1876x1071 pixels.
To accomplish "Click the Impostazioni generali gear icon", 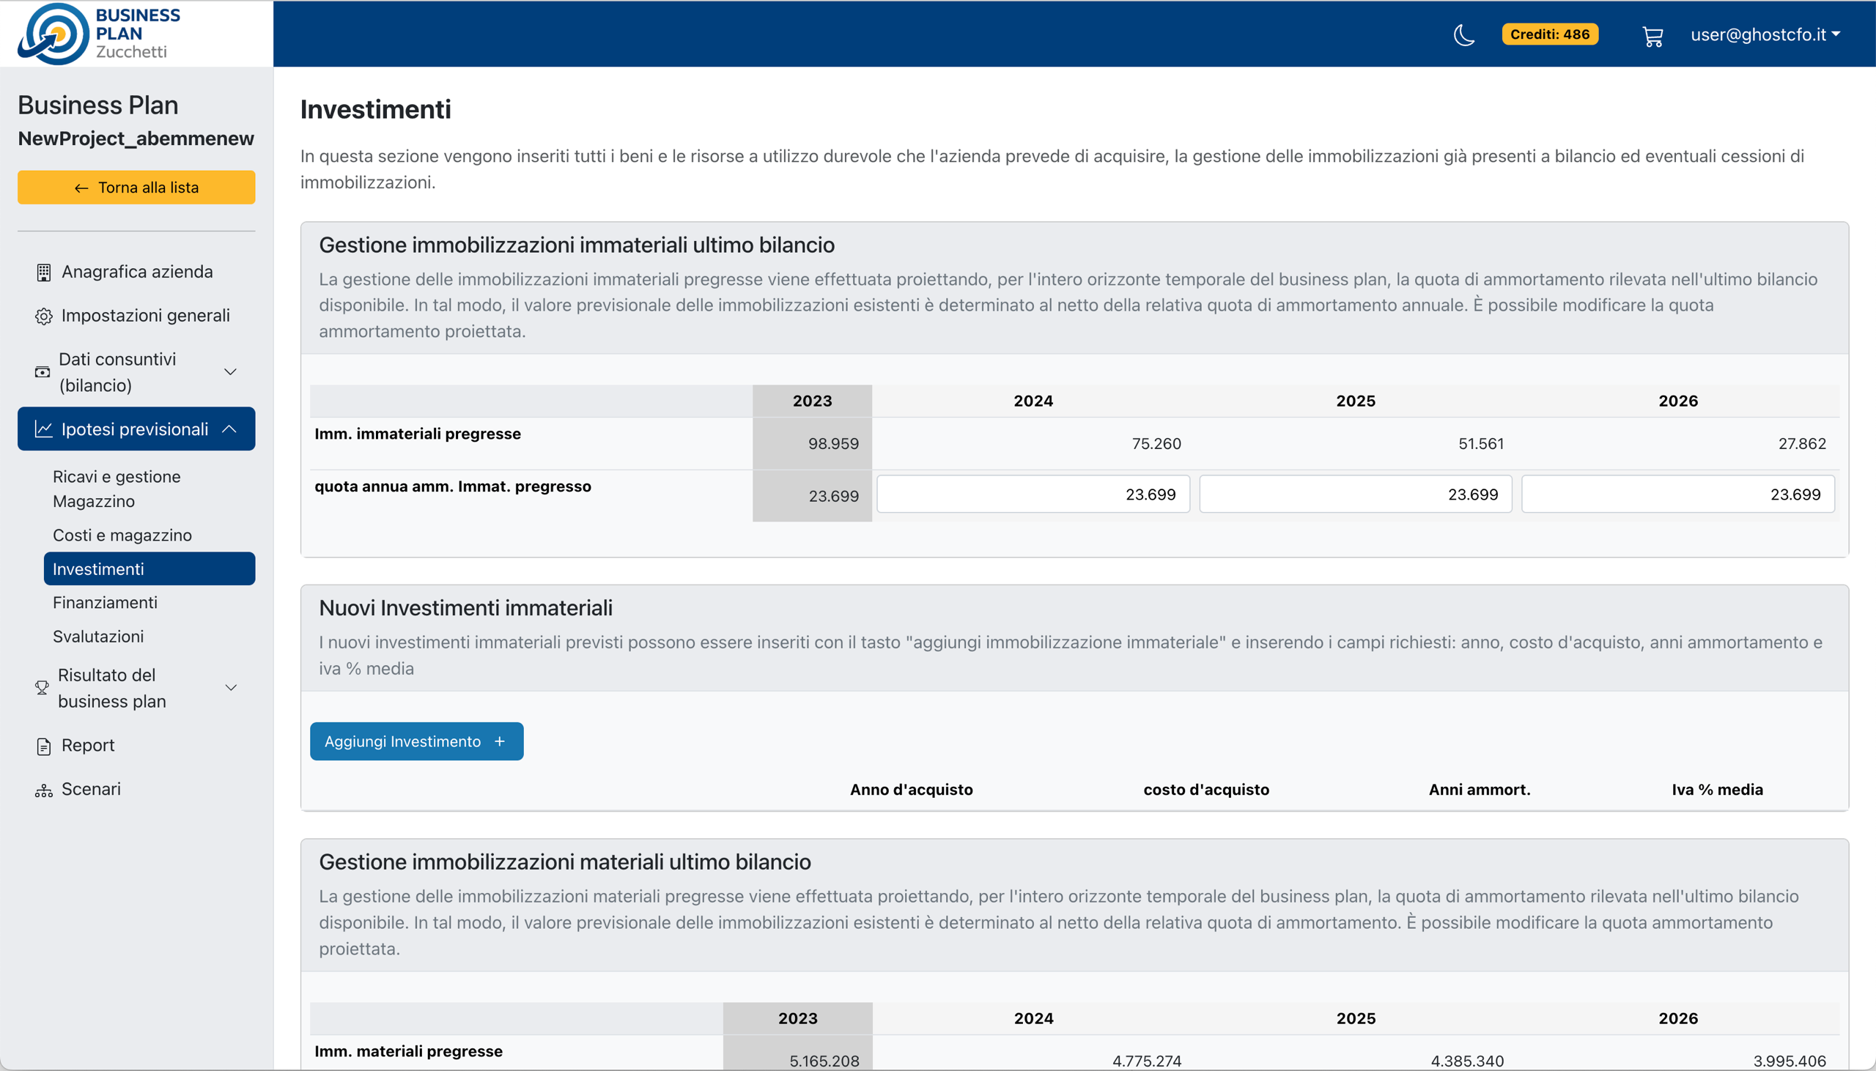I will 43,316.
